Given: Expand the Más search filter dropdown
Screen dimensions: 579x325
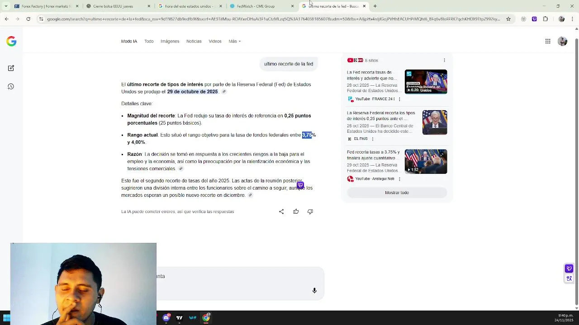Looking at the screenshot, I should click(235, 42).
